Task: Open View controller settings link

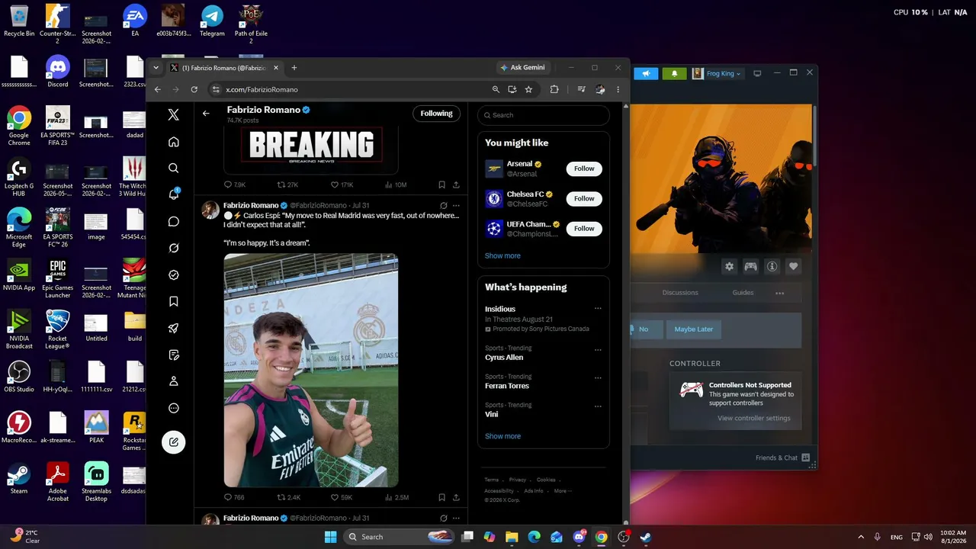Action: click(754, 419)
